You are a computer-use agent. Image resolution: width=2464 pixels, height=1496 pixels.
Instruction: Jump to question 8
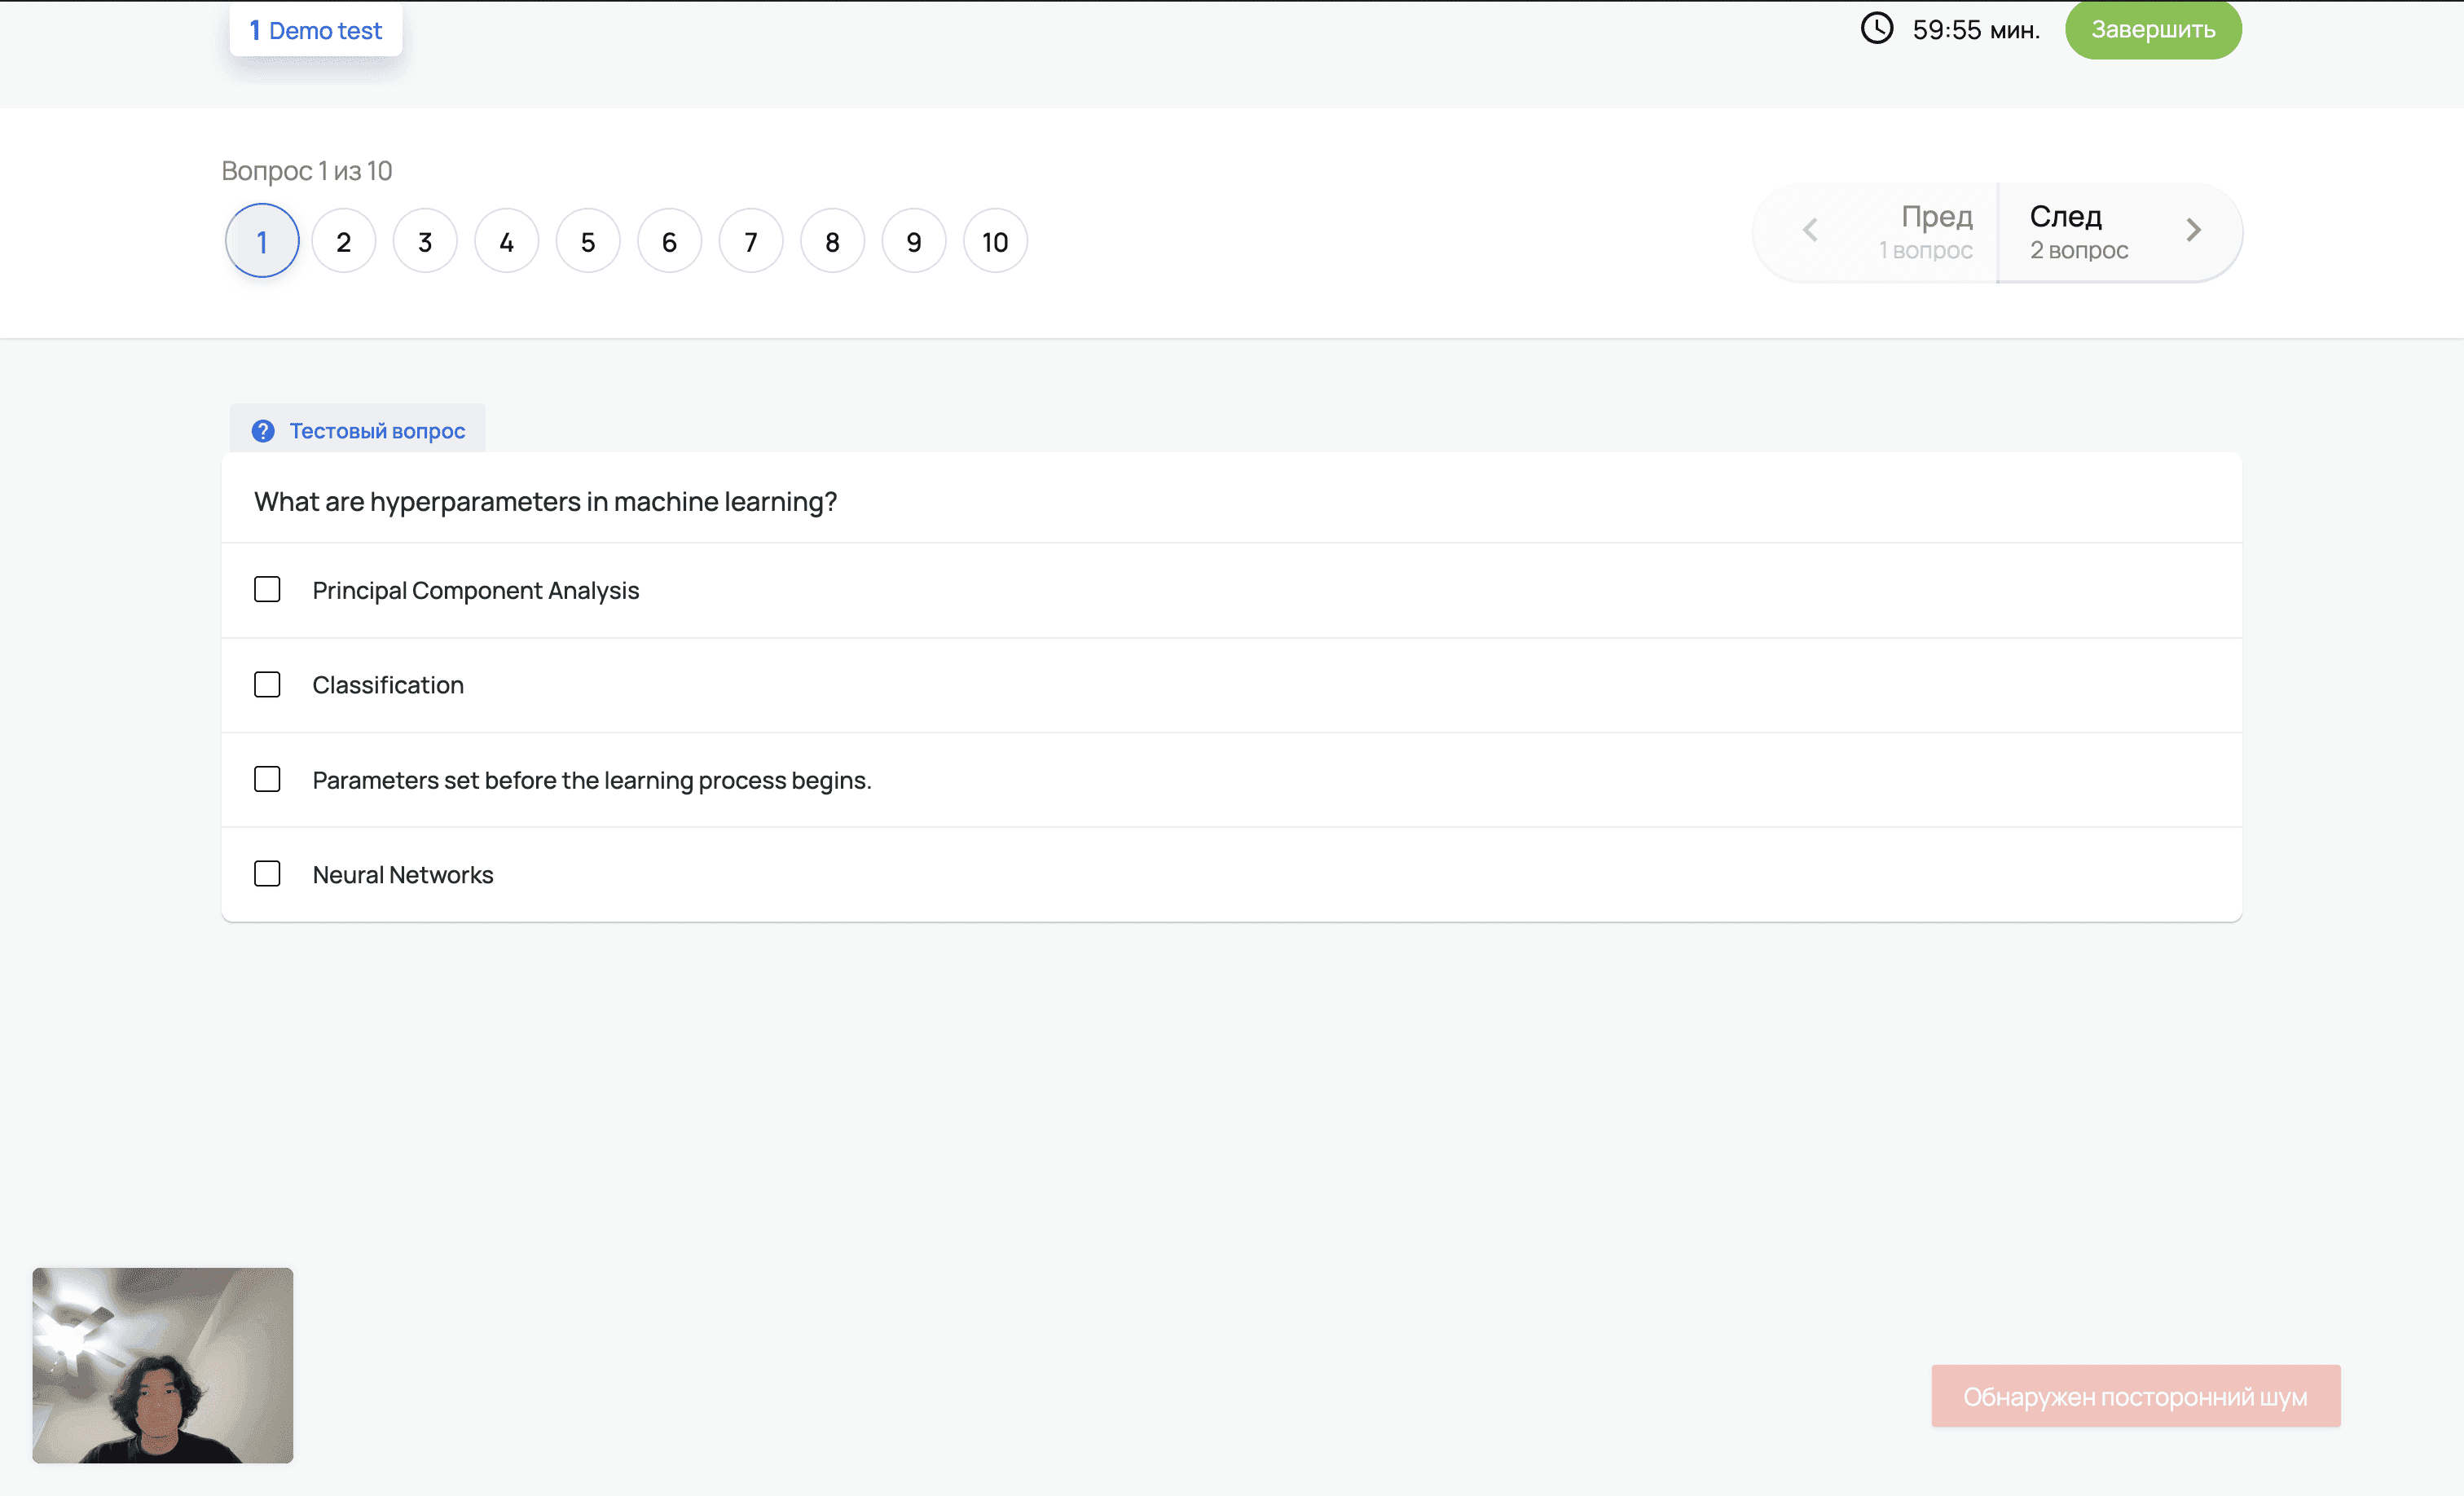832,241
